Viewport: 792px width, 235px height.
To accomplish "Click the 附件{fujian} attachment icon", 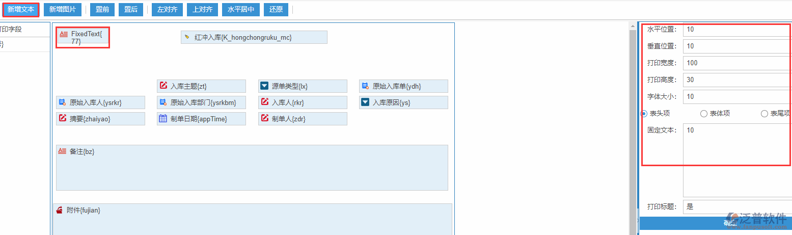I will coord(59,210).
